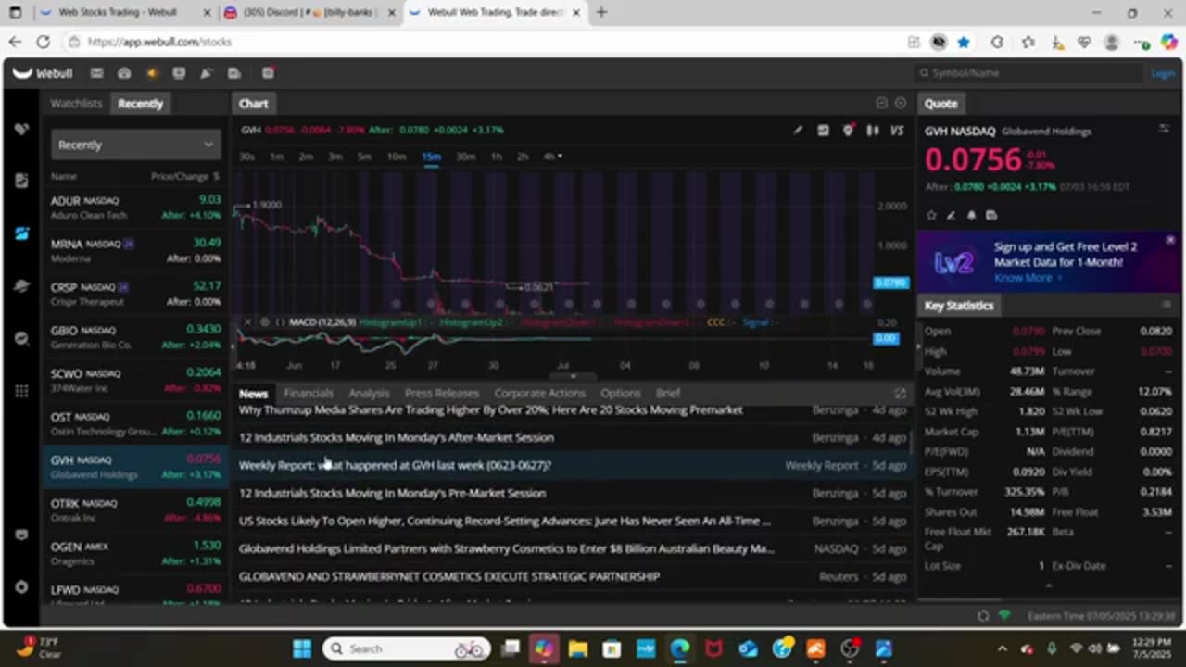Open the Brief tab
Screen dimensions: 1186x667
(668, 393)
